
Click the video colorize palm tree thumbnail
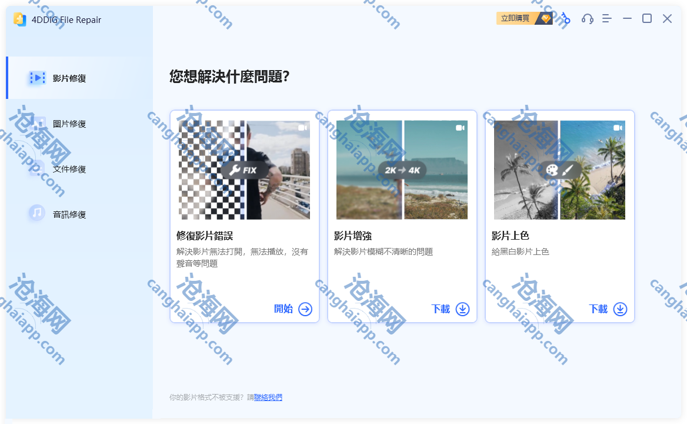tap(559, 170)
